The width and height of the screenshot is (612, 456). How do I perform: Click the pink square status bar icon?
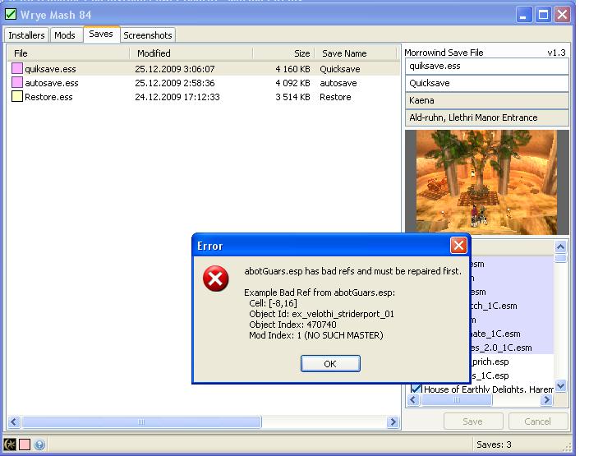[x=25, y=444]
